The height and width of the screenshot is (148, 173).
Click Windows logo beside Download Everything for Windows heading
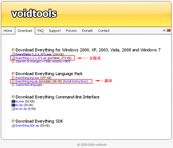pyautogui.click(x=13, y=50)
